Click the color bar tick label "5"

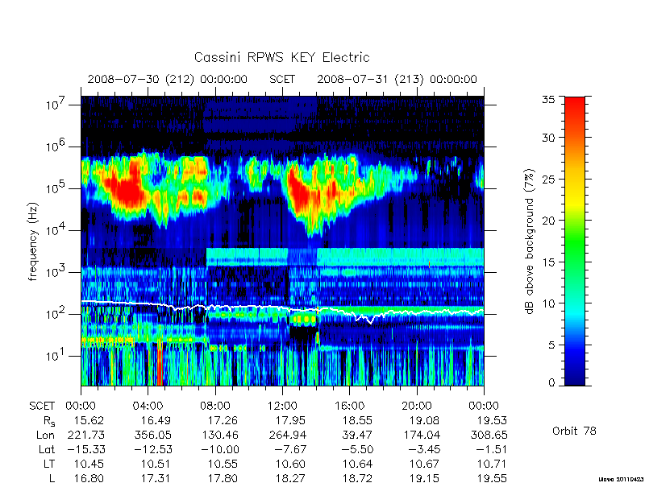coord(551,345)
